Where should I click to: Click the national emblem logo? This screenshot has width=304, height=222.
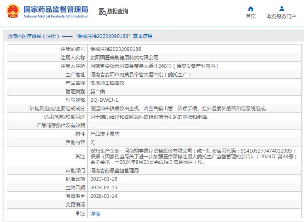coord(13,11)
